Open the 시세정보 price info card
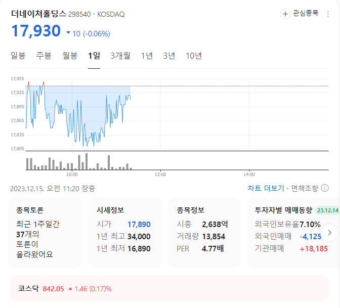 (x=125, y=232)
